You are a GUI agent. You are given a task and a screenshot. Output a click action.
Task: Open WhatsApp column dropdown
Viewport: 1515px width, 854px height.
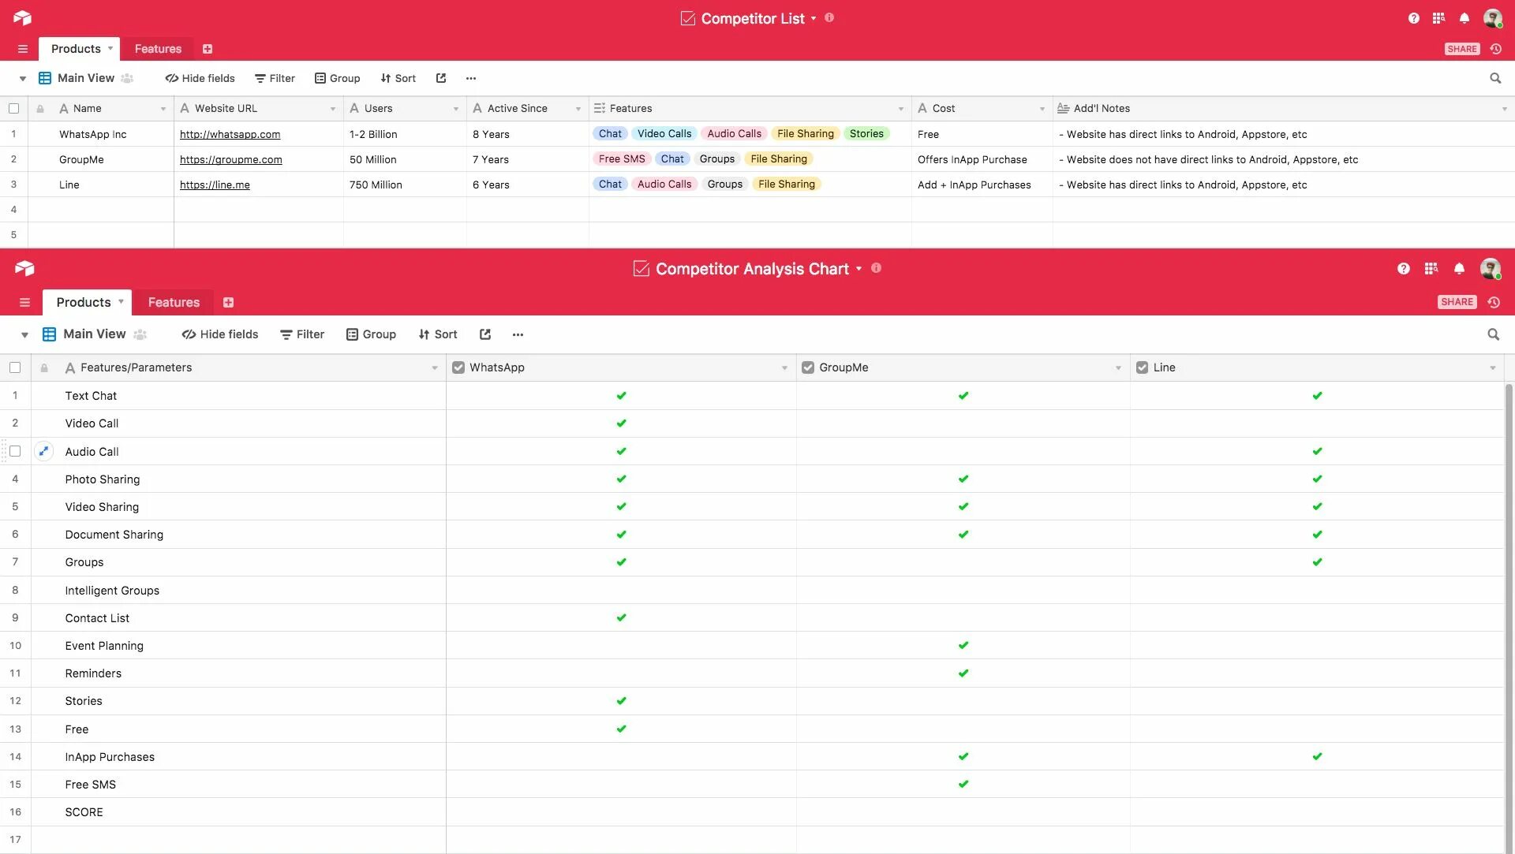[784, 368]
